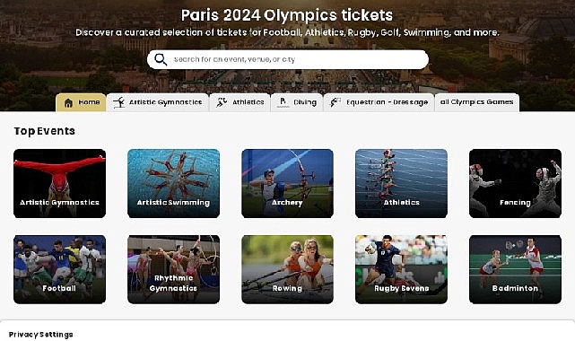This screenshot has width=575, height=341.
Task: Click the magnifying glass search icon
Action: [161, 59]
